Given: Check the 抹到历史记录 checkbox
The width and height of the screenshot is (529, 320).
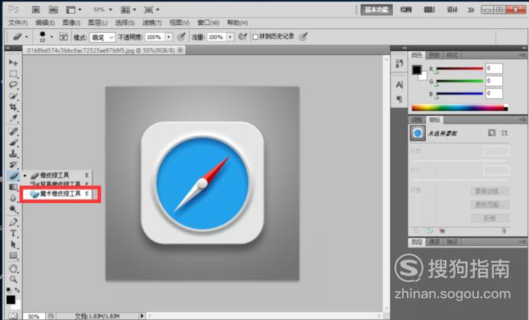Looking at the screenshot, I should pyautogui.click(x=255, y=37).
